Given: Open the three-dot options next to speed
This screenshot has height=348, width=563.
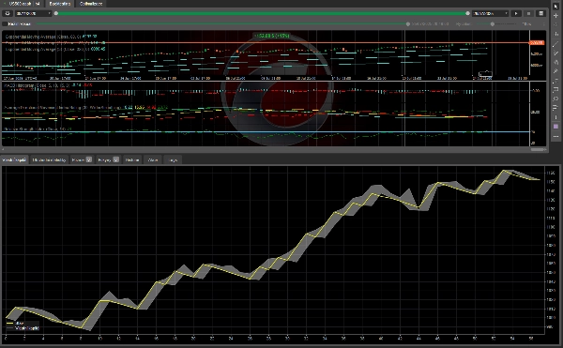Looking at the screenshot, I should pos(544,24).
